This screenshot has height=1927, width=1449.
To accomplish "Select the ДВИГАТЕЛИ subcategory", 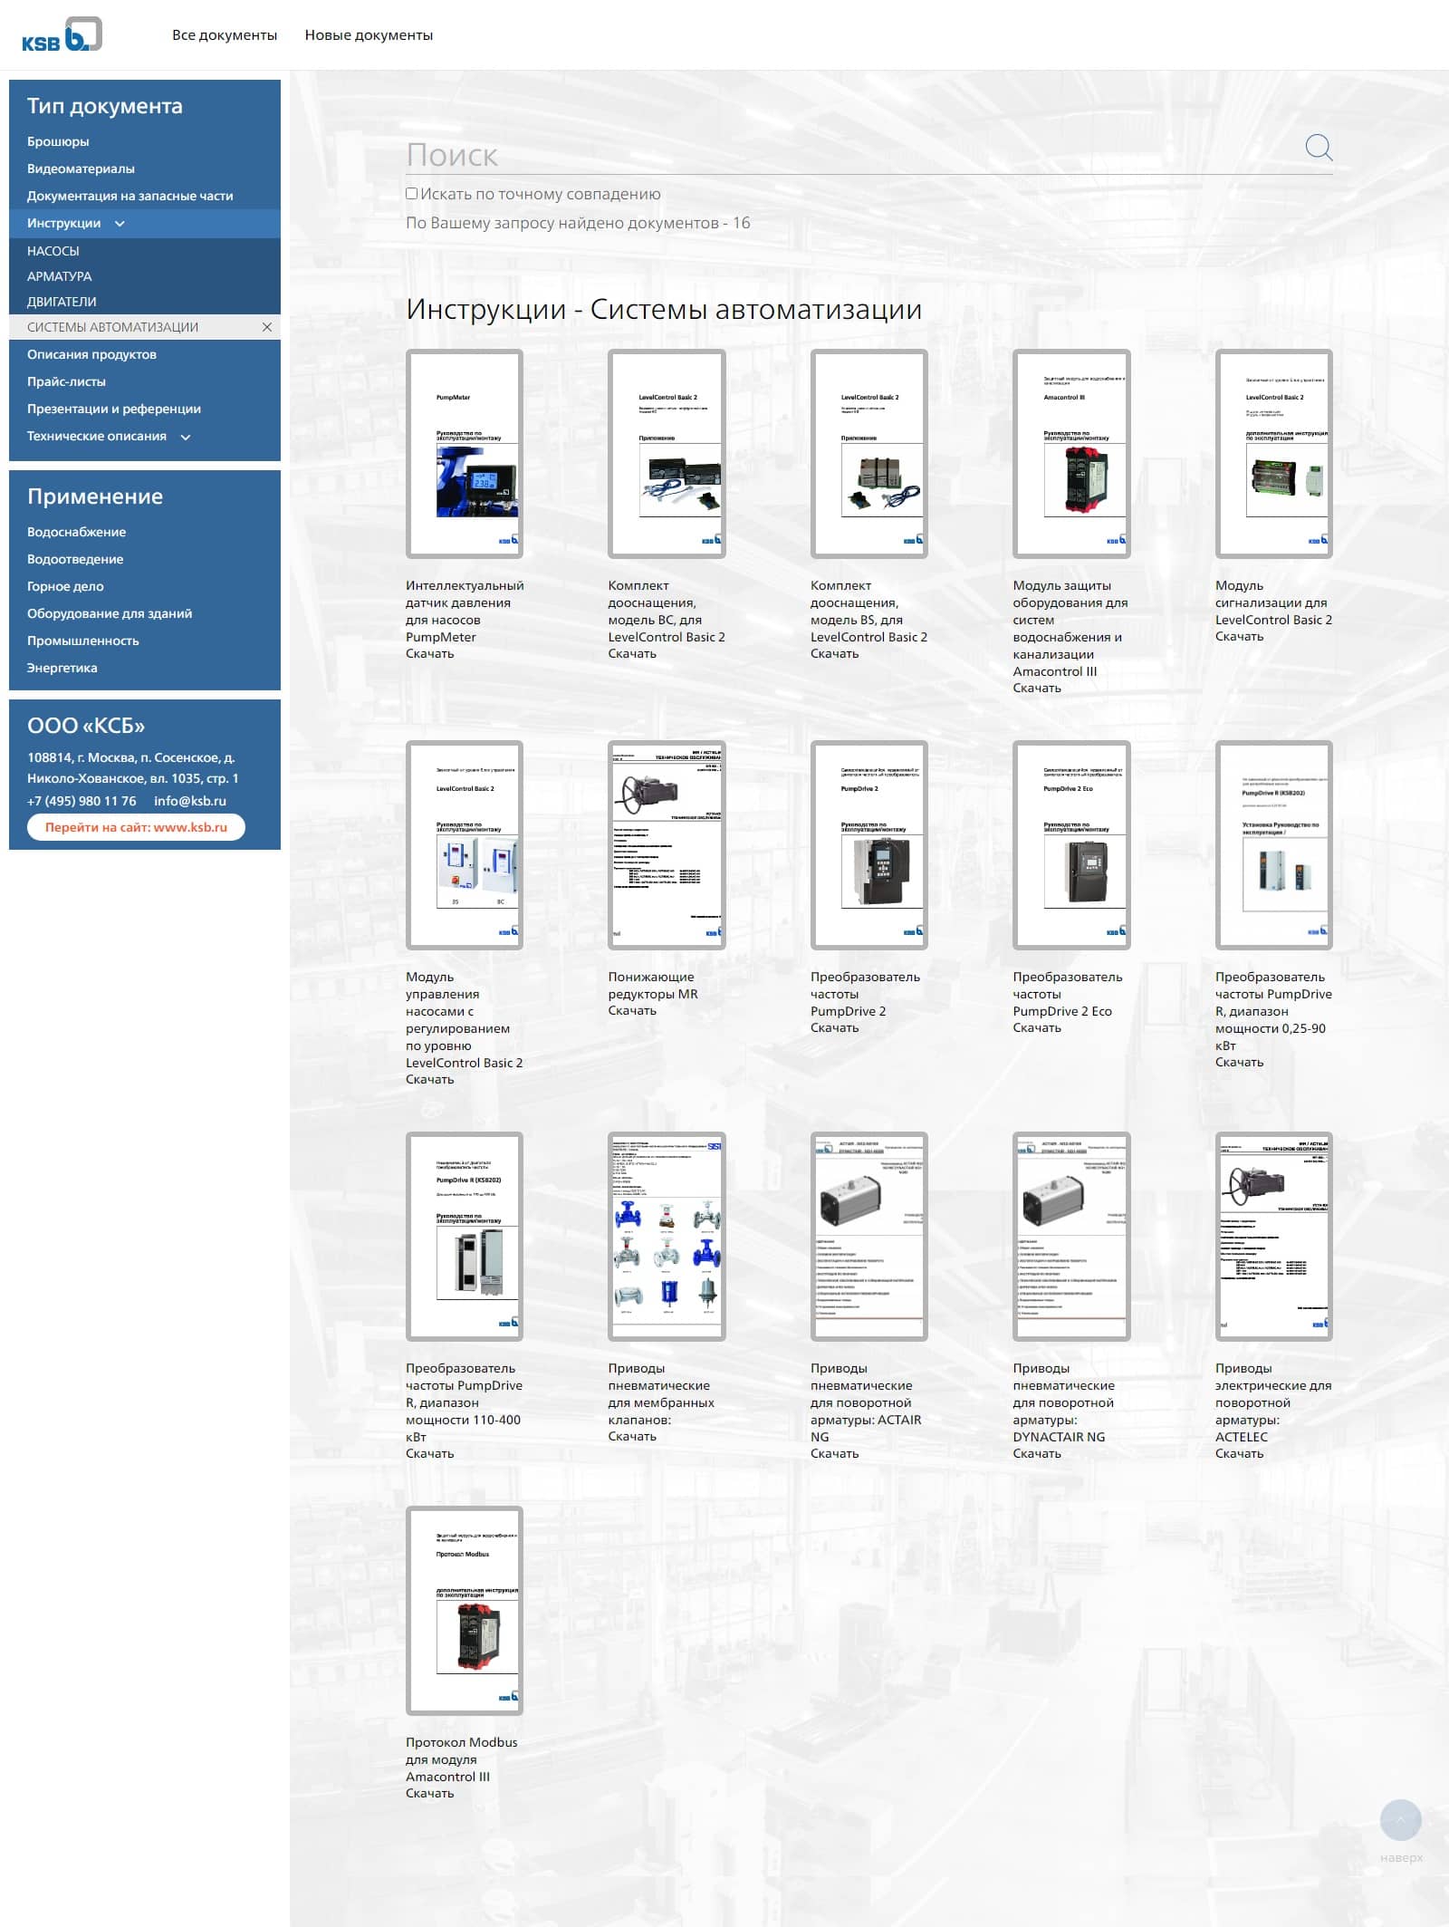I will coord(62,302).
